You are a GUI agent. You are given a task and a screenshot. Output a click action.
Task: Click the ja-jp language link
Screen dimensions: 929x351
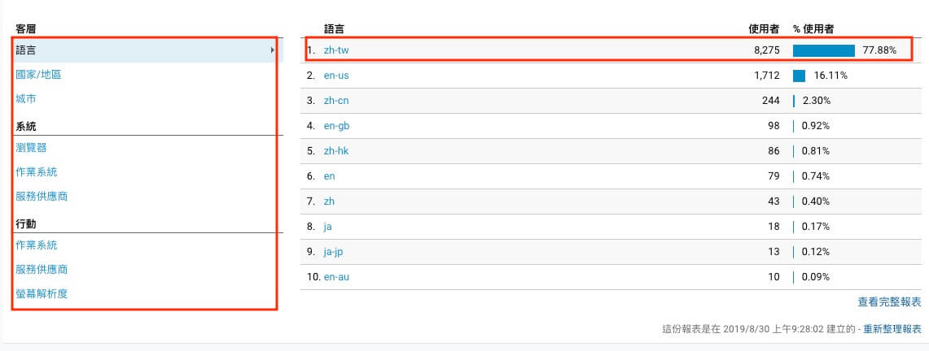334,252
